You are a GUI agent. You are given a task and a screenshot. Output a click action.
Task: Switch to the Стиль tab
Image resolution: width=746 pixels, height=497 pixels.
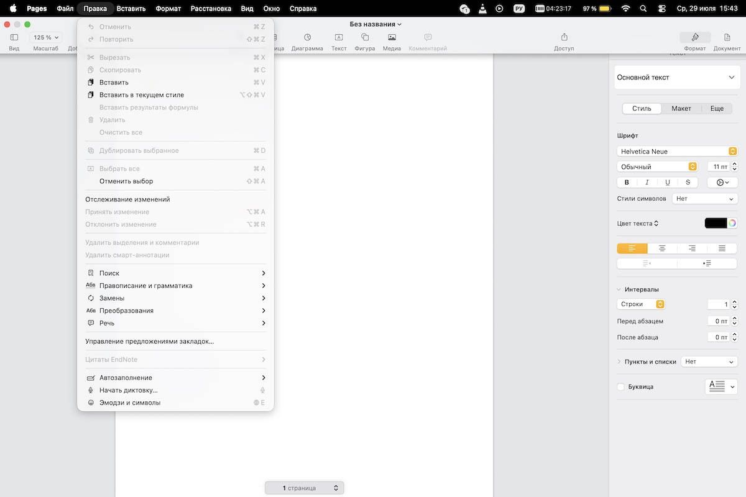click(642, 108)
